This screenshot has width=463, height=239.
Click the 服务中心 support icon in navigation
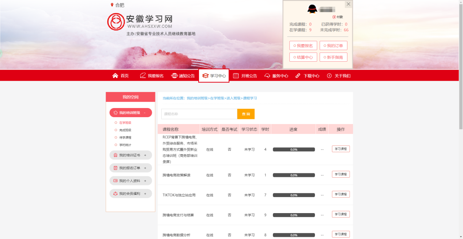pyautogui.click(x=267, y=76)
